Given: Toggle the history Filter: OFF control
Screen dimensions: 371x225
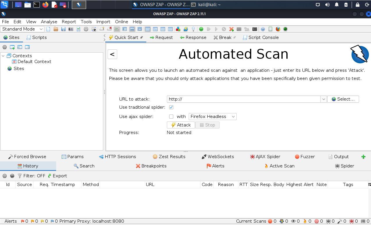Looking at the screenshot, I should 31,176.
